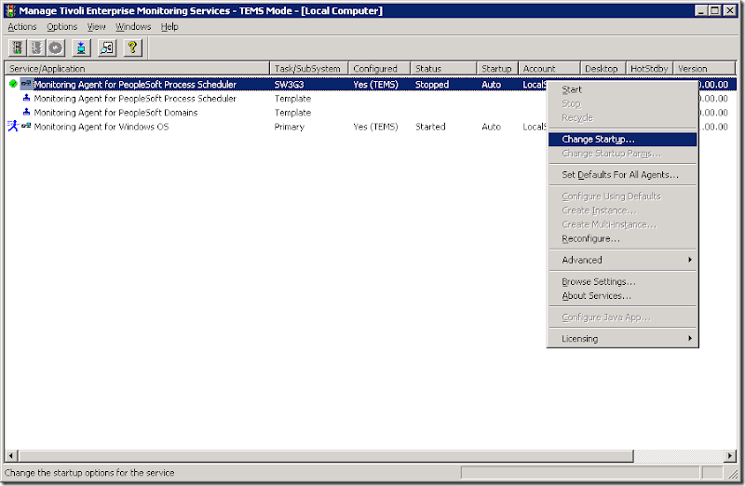The width and height of the screenshot is (745, 486).
Task: Click the Stopped status cell
Action: point(432,85)
